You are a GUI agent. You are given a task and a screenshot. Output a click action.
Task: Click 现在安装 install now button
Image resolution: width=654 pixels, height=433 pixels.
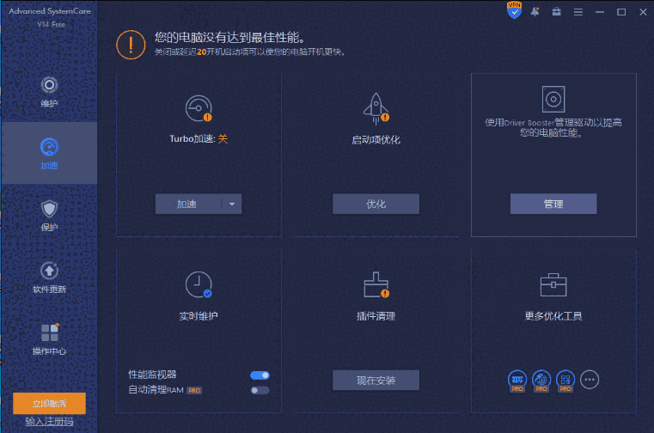[x=376, y=380]
